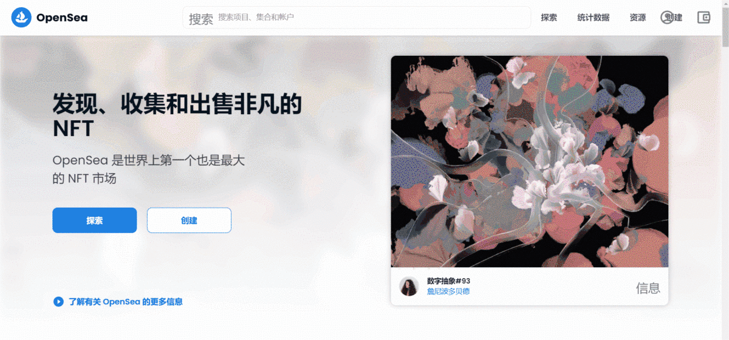Click the 创建 text in top navigation
Screen dimensions: 729x340
coord(674,18)
